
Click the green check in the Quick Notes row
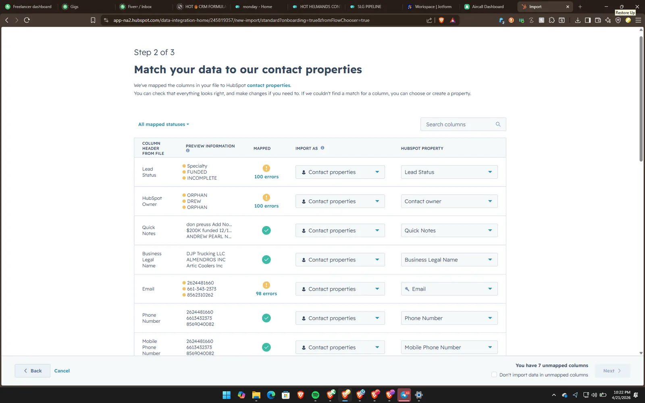click(x=266, y=231)
